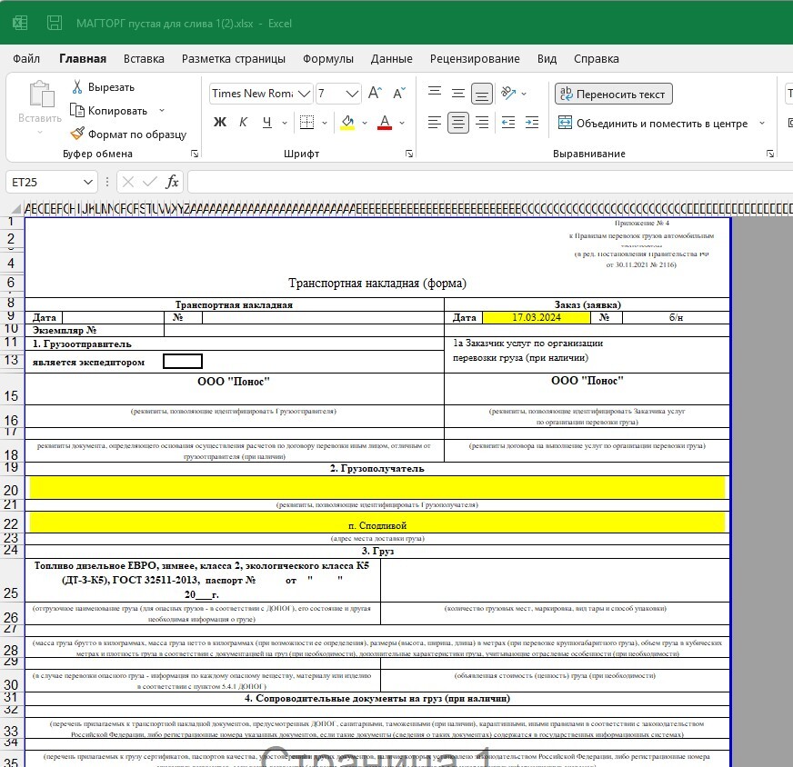Click empty является экспедитором box
This screenshot has height=767, width=793.
(x=183, y=361)
